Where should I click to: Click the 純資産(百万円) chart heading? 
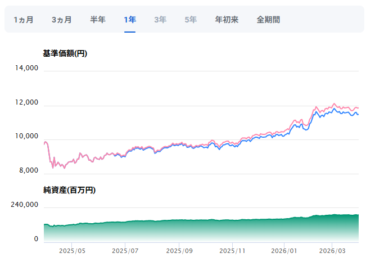[69, 190]
